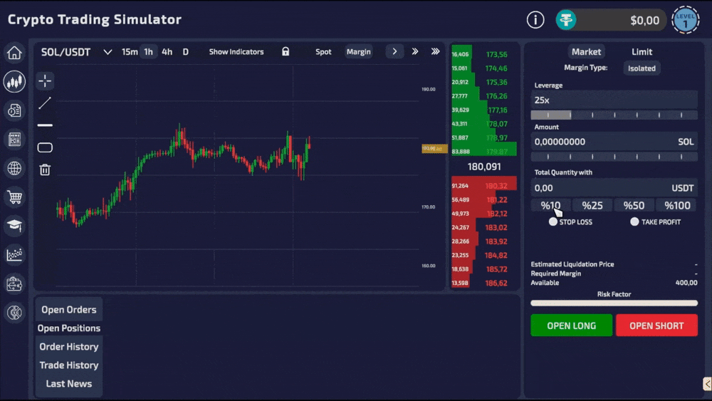Select the %50 quantity button

[634, 205]
